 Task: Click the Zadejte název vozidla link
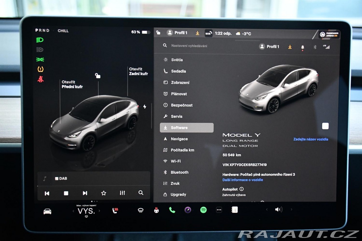click(x=311, y=139)
